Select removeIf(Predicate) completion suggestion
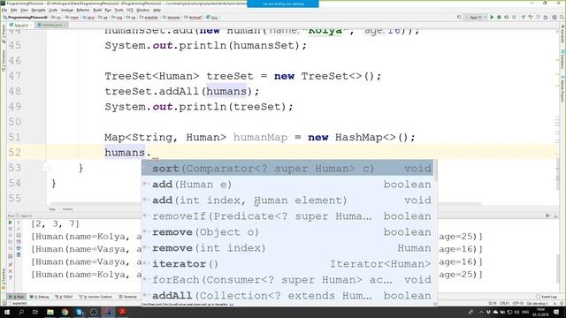The width and height of the screenshot is (566, 318). tap(287, 216)
